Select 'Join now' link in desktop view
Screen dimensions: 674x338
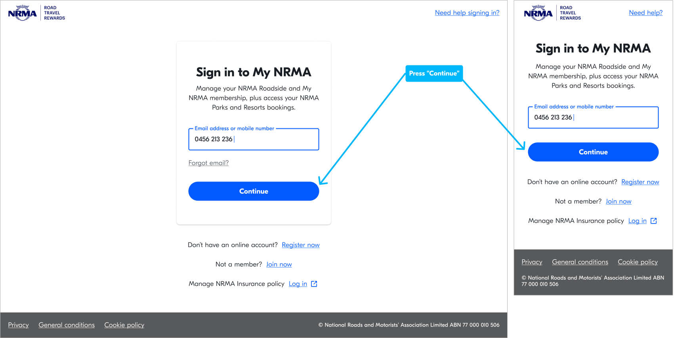tap(279, 264)
